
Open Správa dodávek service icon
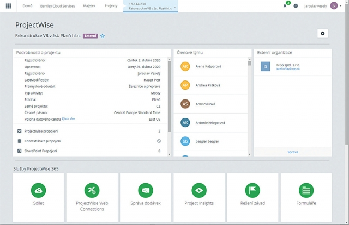[x=146, y=190]
